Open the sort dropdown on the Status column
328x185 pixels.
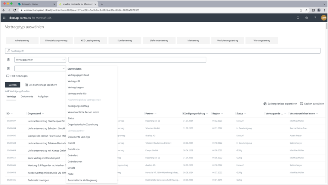click(246, 113)
